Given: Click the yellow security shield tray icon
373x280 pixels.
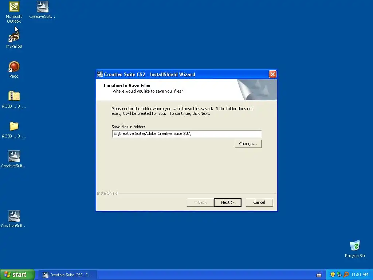Looking at the screenshot, I should pos(333,275).
